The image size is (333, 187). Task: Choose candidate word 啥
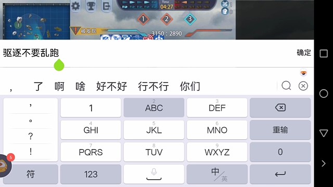pyautogui.click(x=80, y=86)
